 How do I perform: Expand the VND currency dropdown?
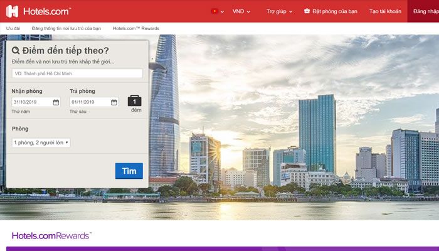pos(241,11)
